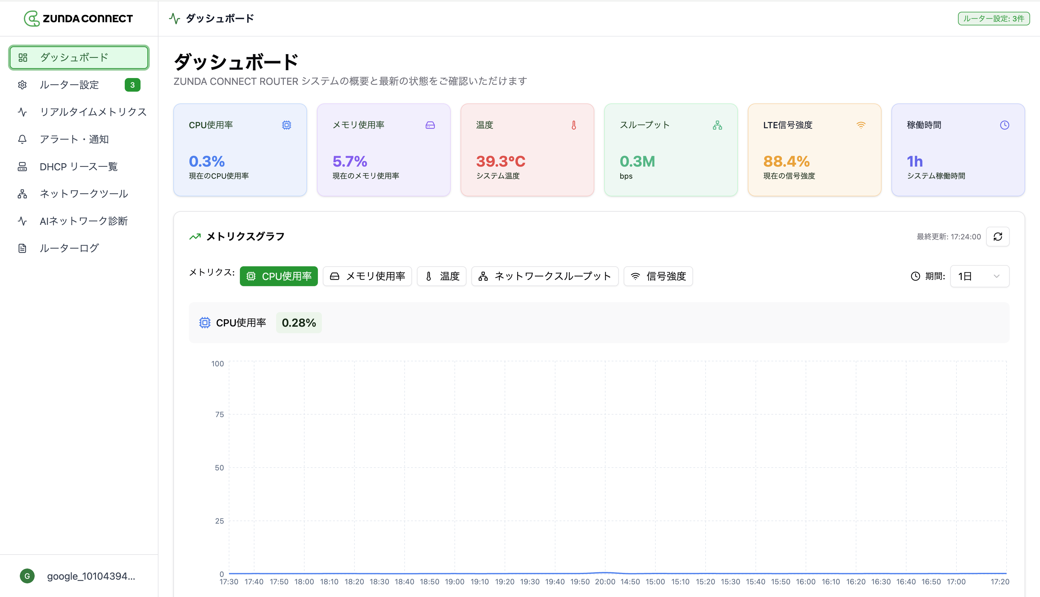Click the network icon on スループット card
Image resolution: width=1040 pixels, height=597 pixels.
pos(717,125)
